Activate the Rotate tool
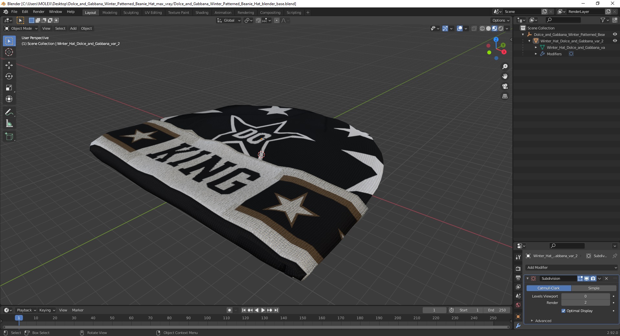 click(9, 76)
